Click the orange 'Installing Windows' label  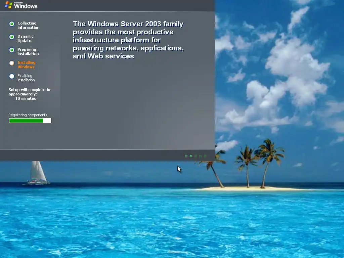tap(26, 65)
